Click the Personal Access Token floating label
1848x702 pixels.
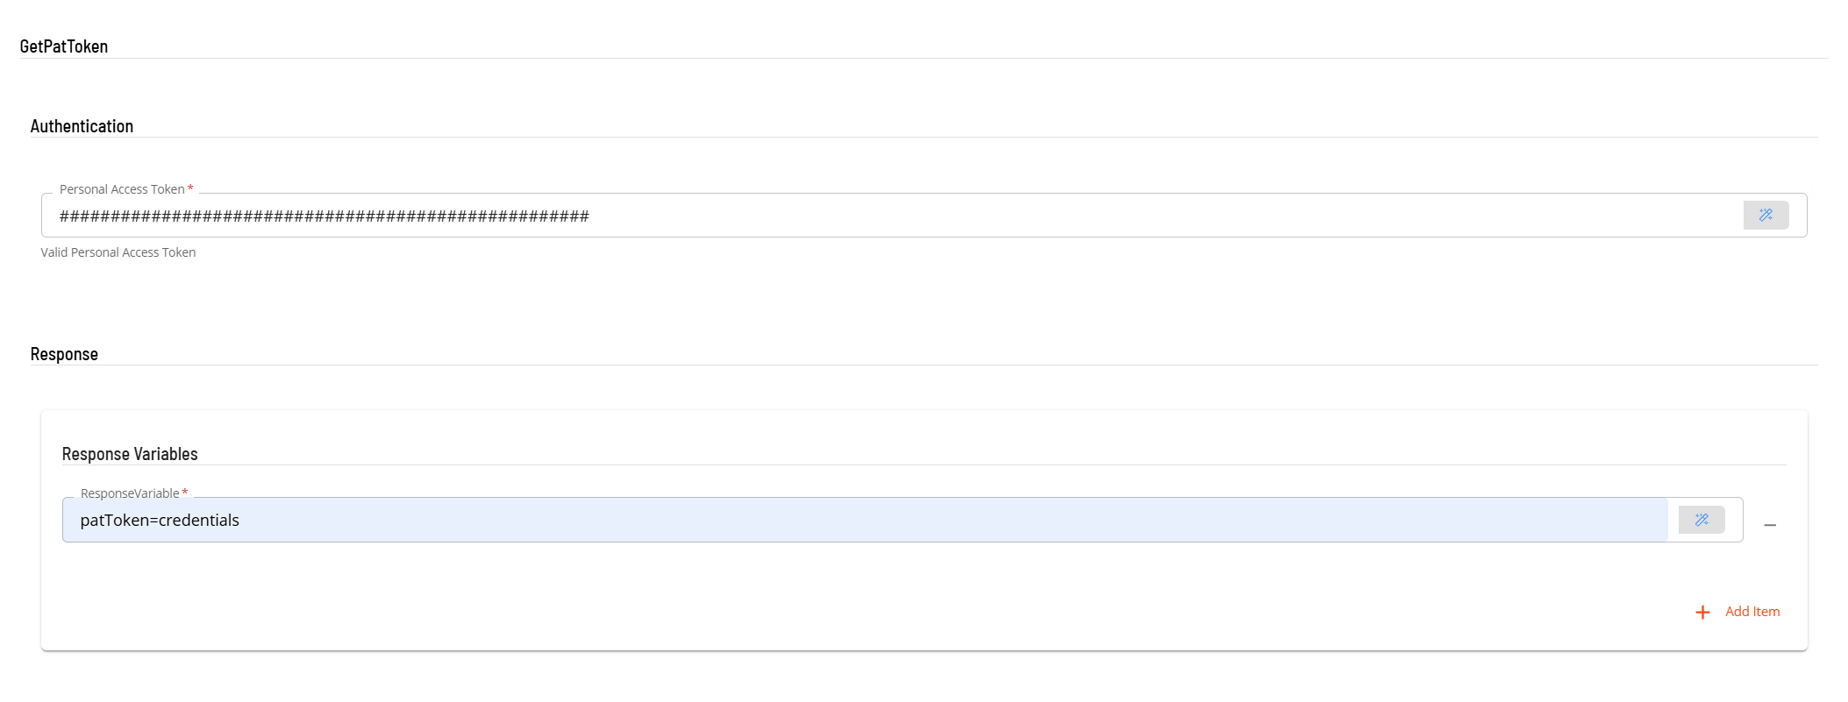pyautogui.click(x=122, y=189)
